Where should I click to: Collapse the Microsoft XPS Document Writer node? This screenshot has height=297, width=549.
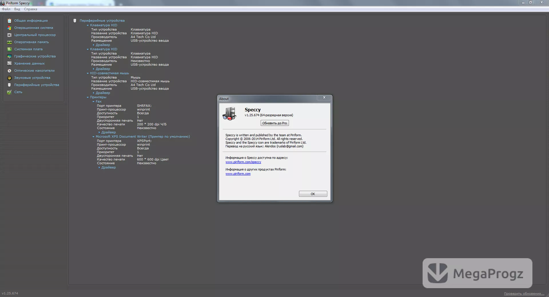tap(94, 136)
